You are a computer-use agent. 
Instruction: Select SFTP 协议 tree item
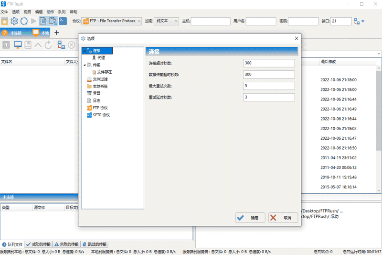101,115
